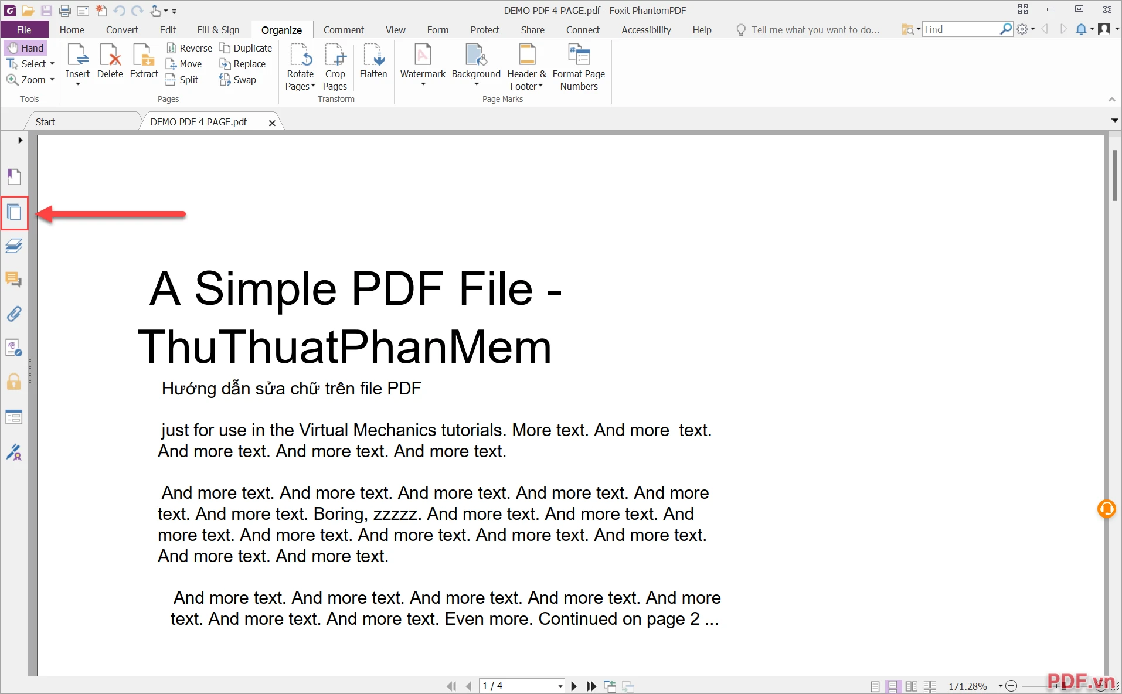Click the Undo arrow in title bar

pyautogui.click(x=120, y=11)
